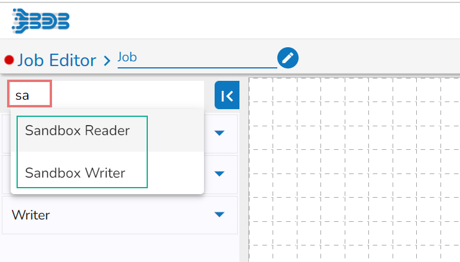Expand the category arrow beside Sandbox Reader
The width and height of the screenshot is (460, 262).
click(x=220, y=133)
